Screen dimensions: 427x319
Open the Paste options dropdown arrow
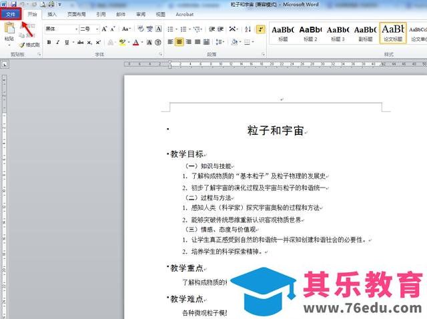(9, 45)
